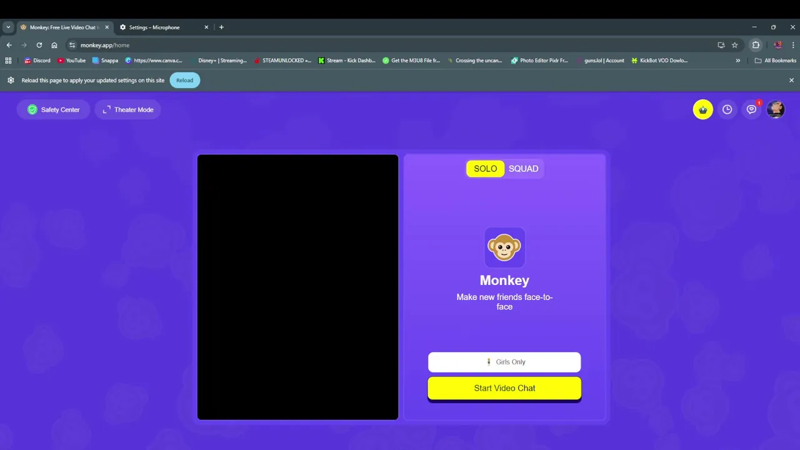Dismiss the settings reload infobar
Viewport: 800px width, 450px height.
791,80
